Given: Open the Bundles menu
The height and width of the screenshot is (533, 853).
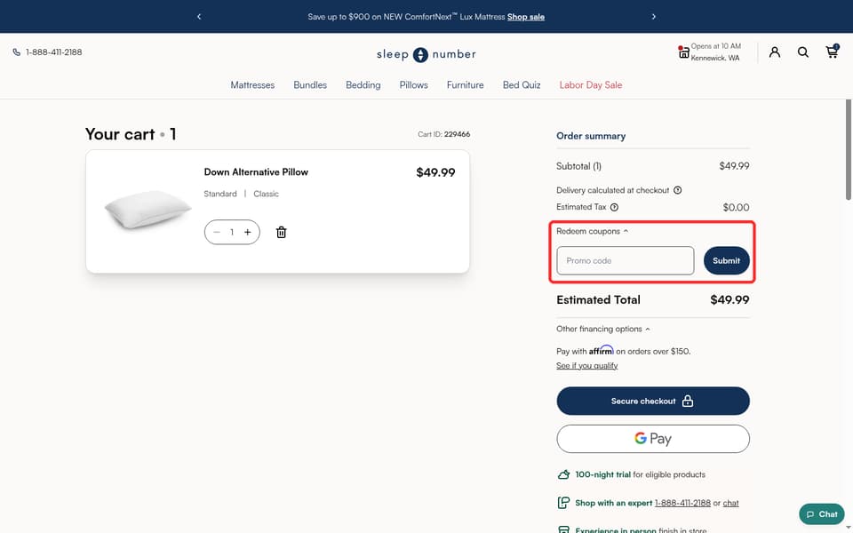Looking at the screenshot, I should point(310,85).
